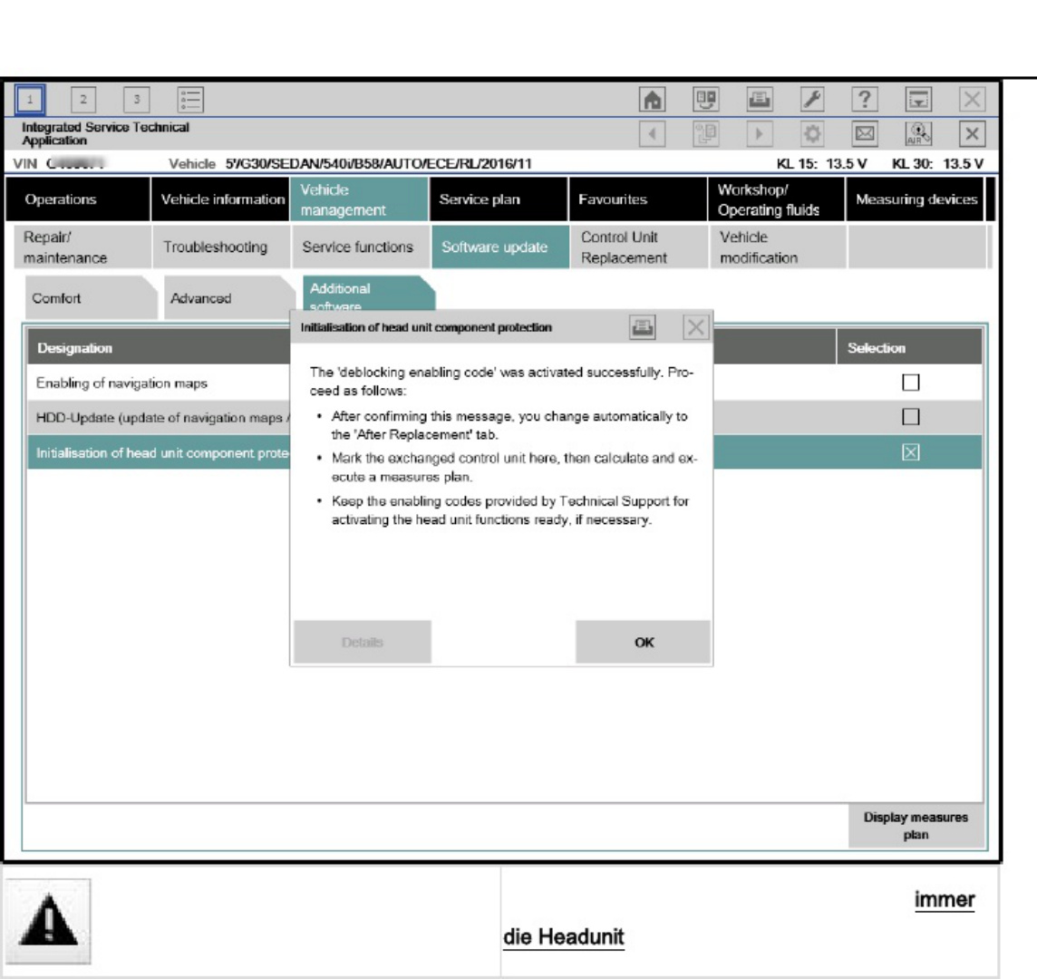Image resolution: width=1037 pixels, height=979 pixels.
Task: Select session tab number 2
Action: pyautogui.click(x=83, y=100)
